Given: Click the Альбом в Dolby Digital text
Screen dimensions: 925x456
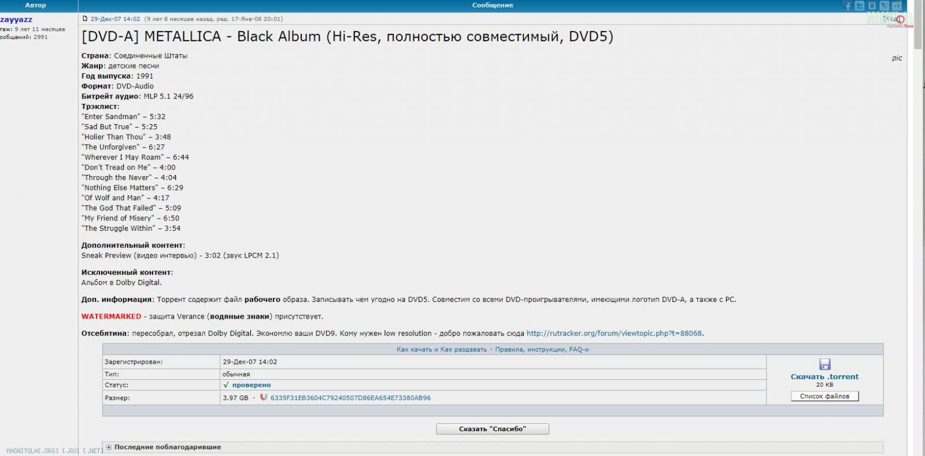Looking at the screenshot, I should click(121, 283).
